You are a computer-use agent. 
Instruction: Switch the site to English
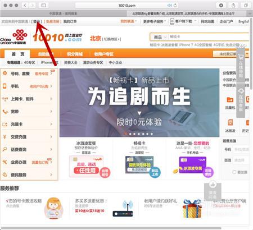tap(243, 21)
